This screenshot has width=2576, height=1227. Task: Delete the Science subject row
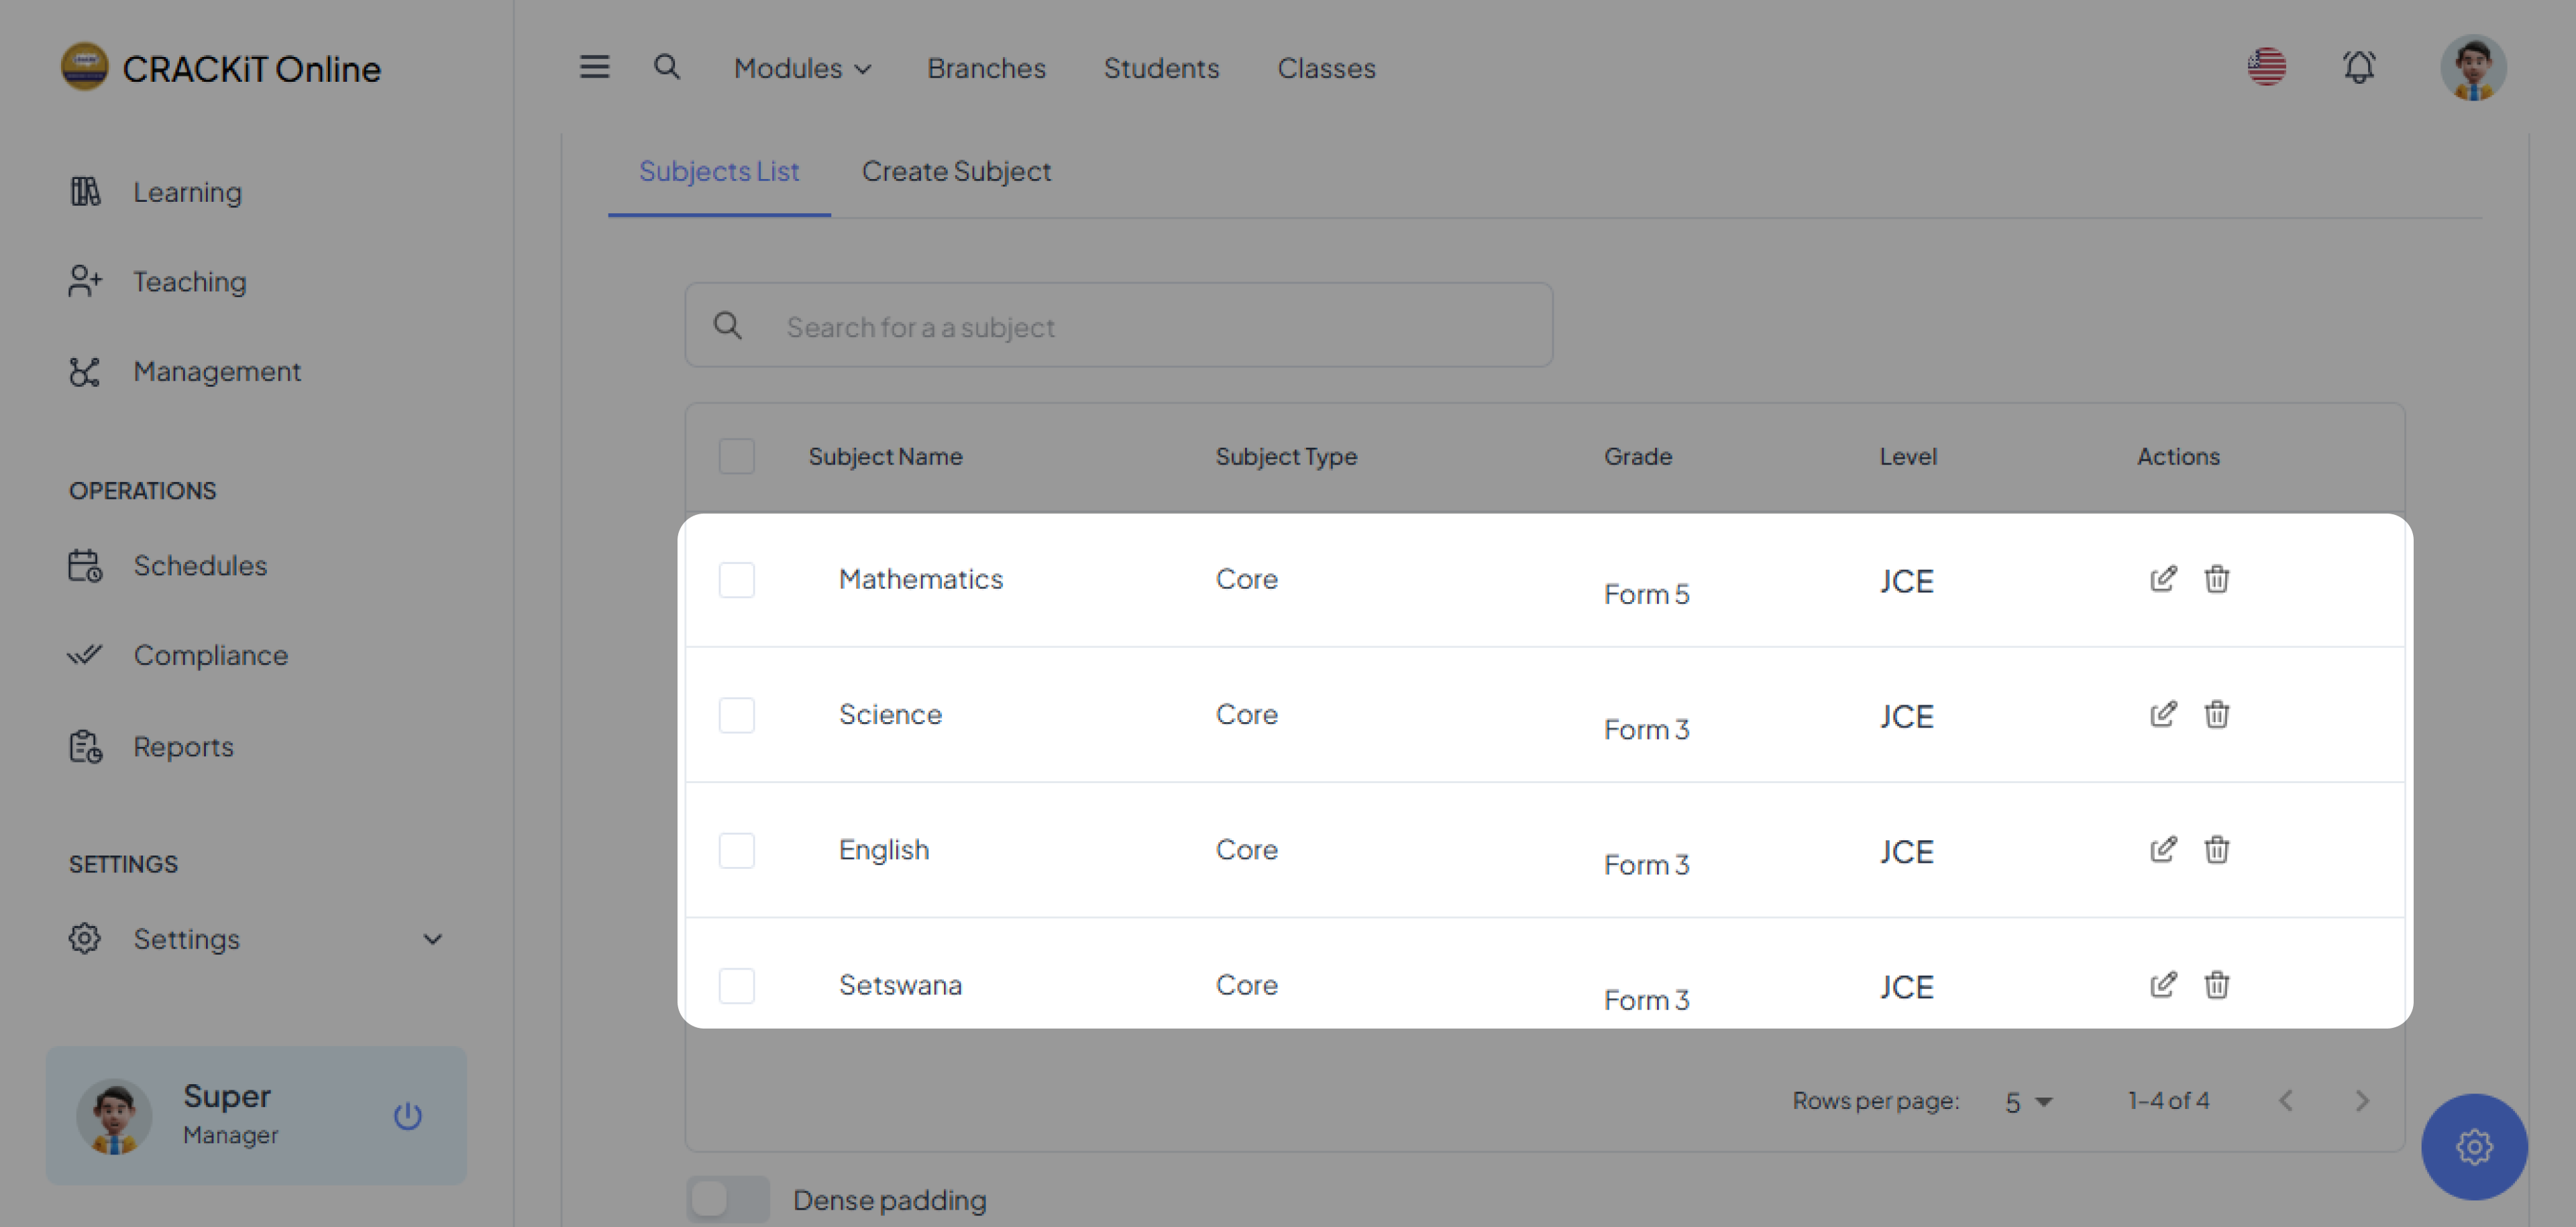point(2216,715)
